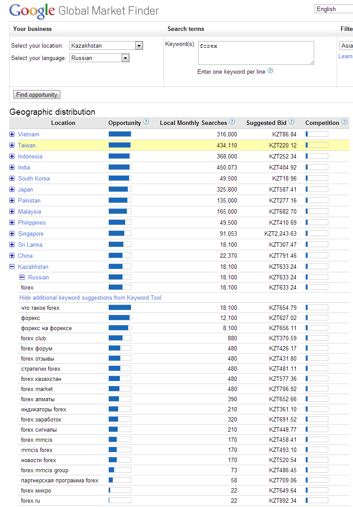Open the China location link
353x508 pixels.
pyautogui.click(x=25, y=255)
